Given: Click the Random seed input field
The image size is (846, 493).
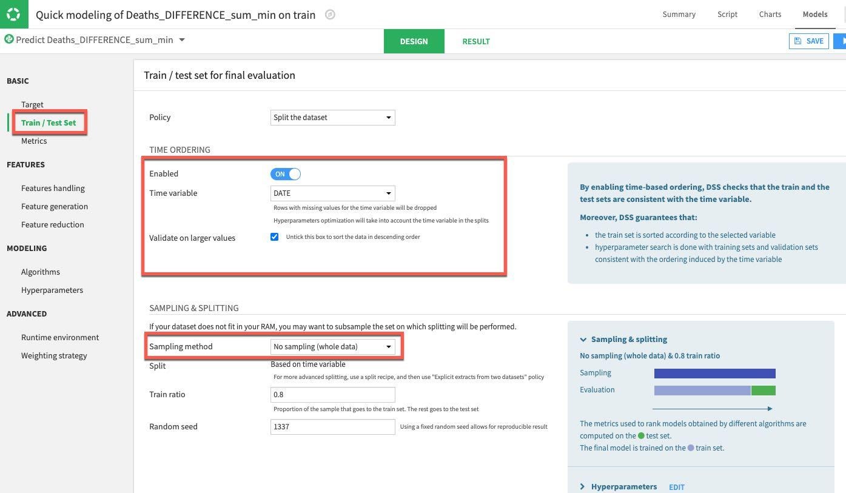Looking at the screenshot, I should pyautogui.click(x=332, y=427).
